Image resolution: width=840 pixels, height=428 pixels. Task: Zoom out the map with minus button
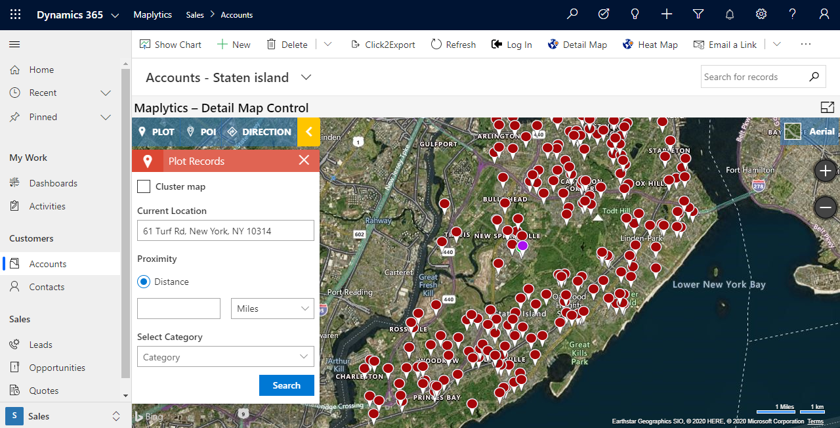pos(826,208)
